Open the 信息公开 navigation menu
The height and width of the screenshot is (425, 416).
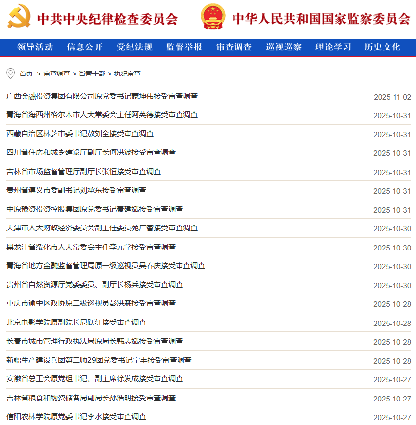(x=85, y=47)
